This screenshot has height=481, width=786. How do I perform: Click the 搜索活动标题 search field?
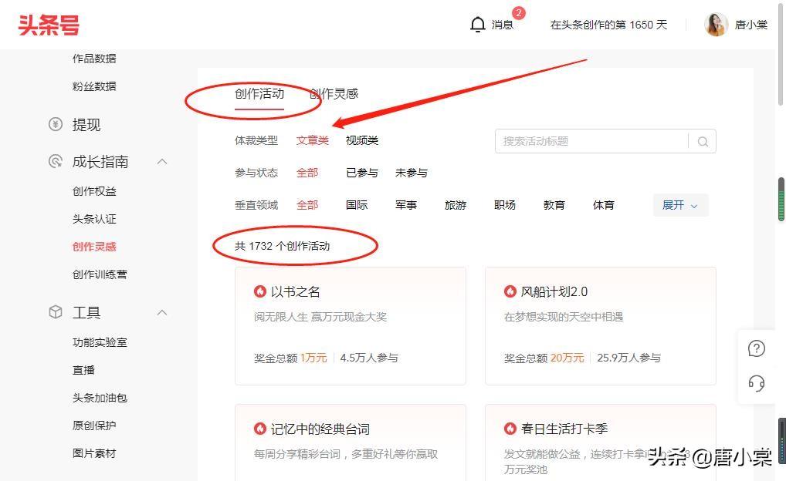pyautogui.click(x=591, y=142)
